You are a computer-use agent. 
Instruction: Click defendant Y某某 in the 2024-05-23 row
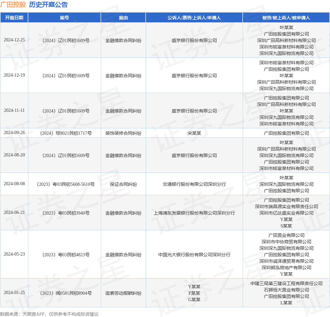pyautogui.click(x=286, y=274)
